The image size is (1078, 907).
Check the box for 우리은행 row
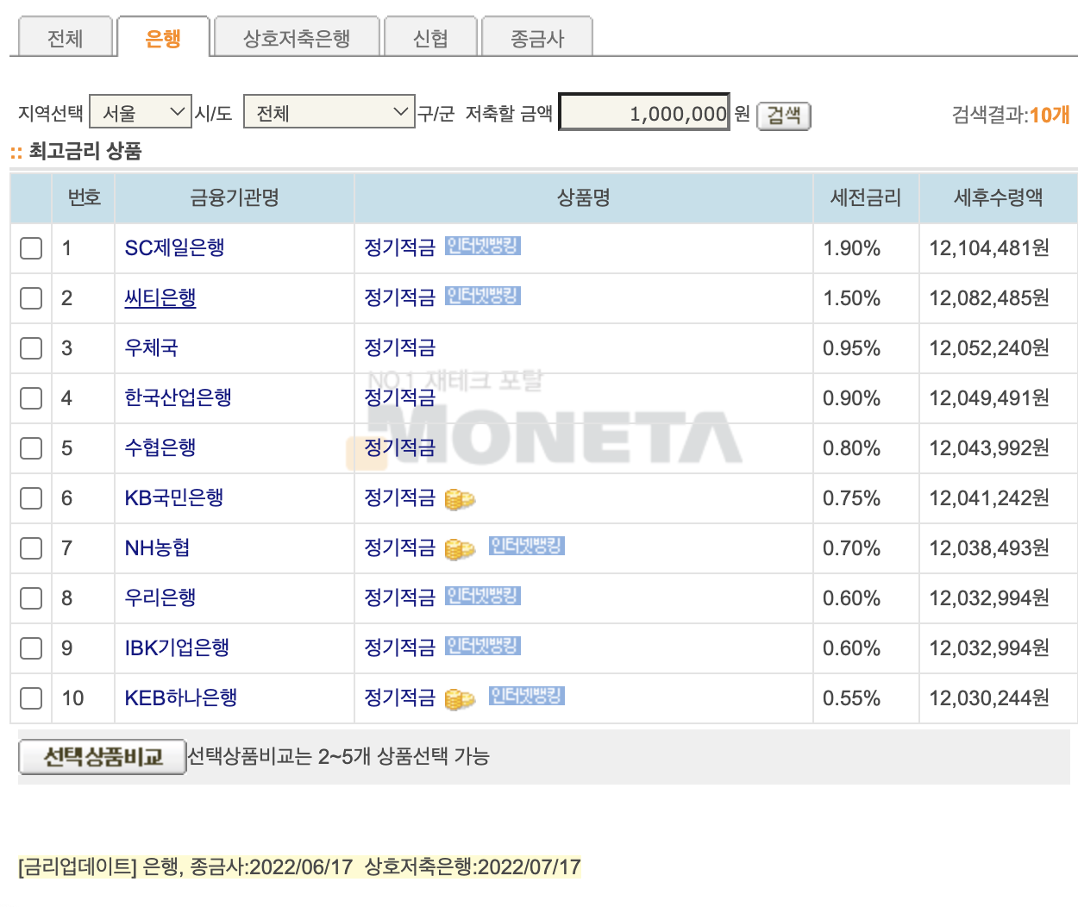[x=31, y=598]
